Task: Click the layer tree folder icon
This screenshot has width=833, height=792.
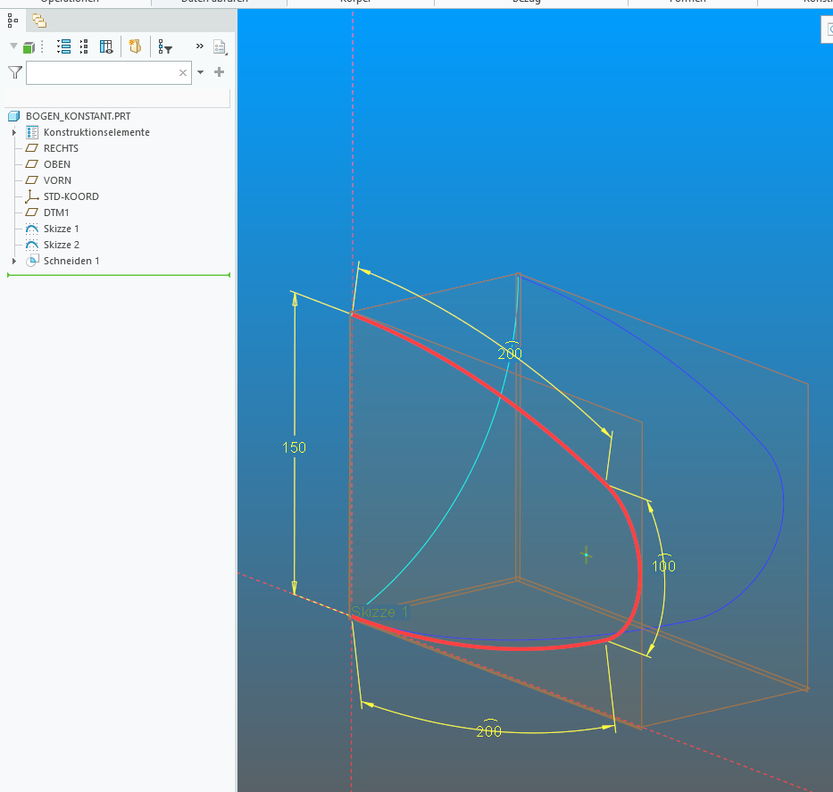Action: click(135, 46)
